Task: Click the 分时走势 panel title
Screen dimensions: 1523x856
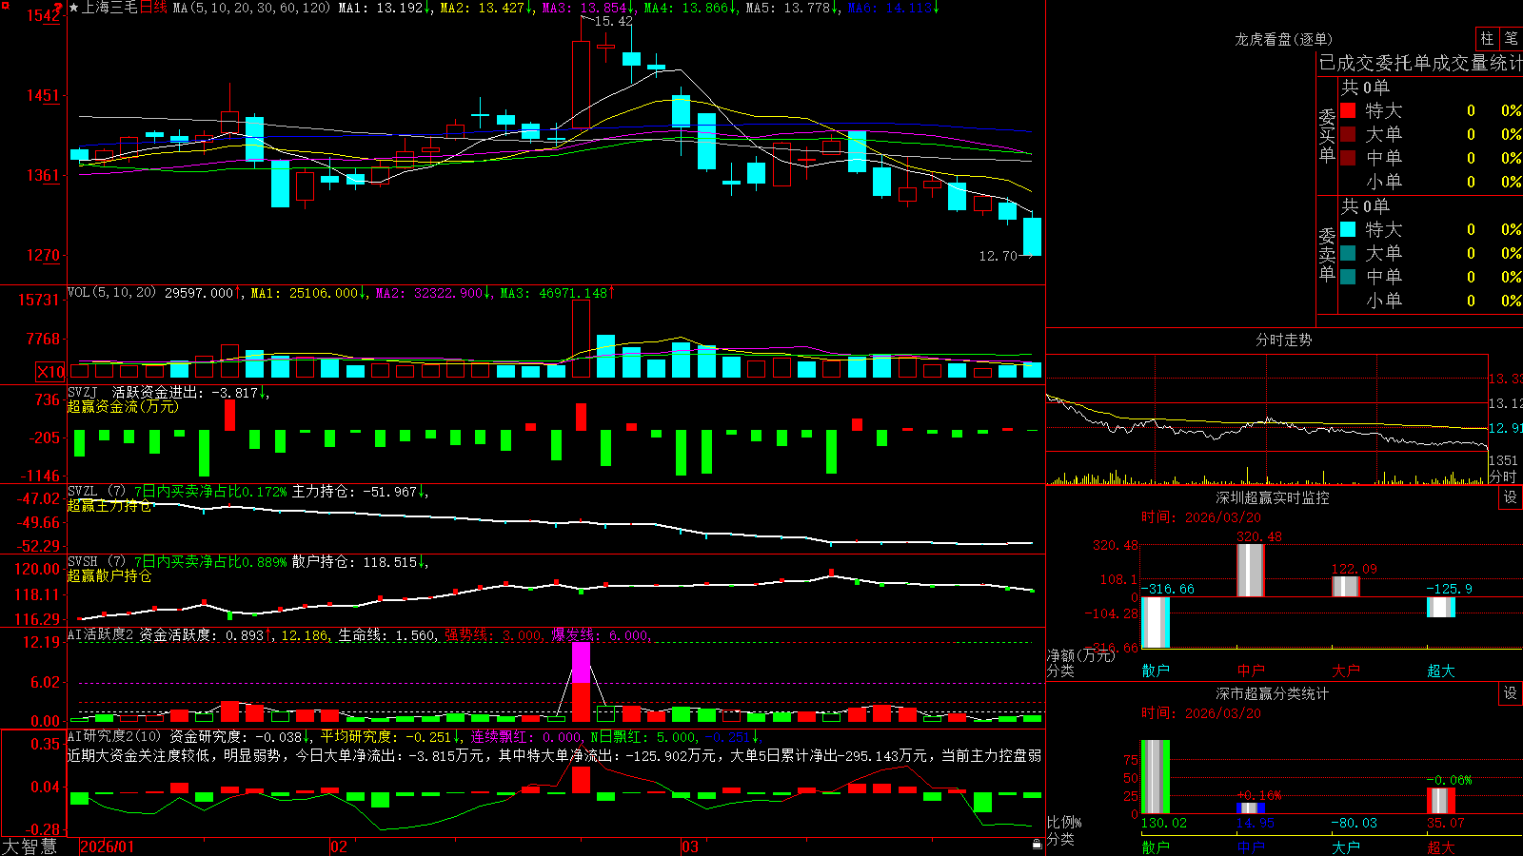Action: pyautogui.click(x=1283, y=340)
